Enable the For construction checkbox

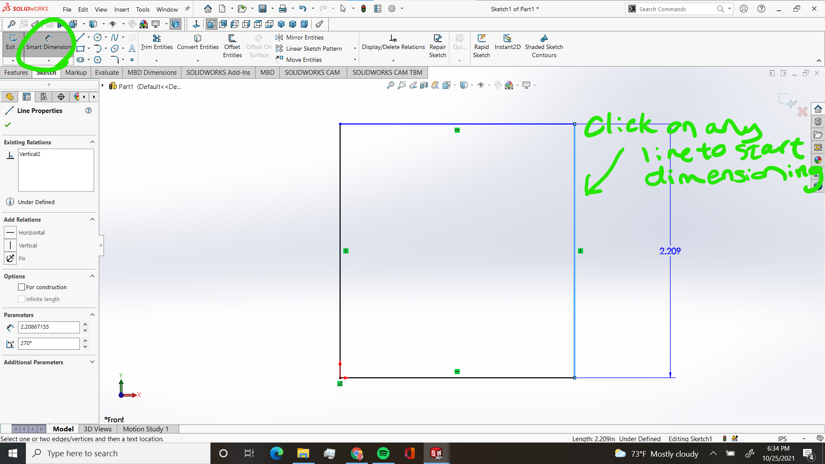pos(21,287)
